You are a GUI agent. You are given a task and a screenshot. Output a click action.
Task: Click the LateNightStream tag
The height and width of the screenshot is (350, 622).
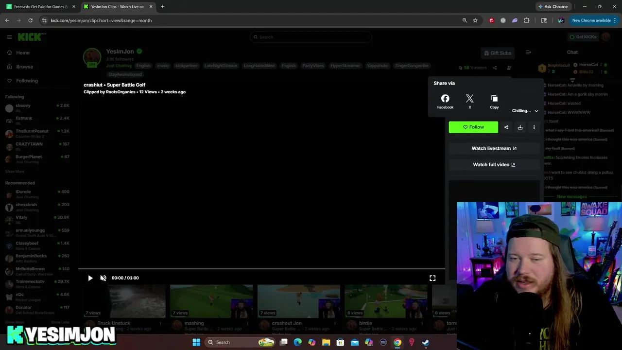[221, 66]
